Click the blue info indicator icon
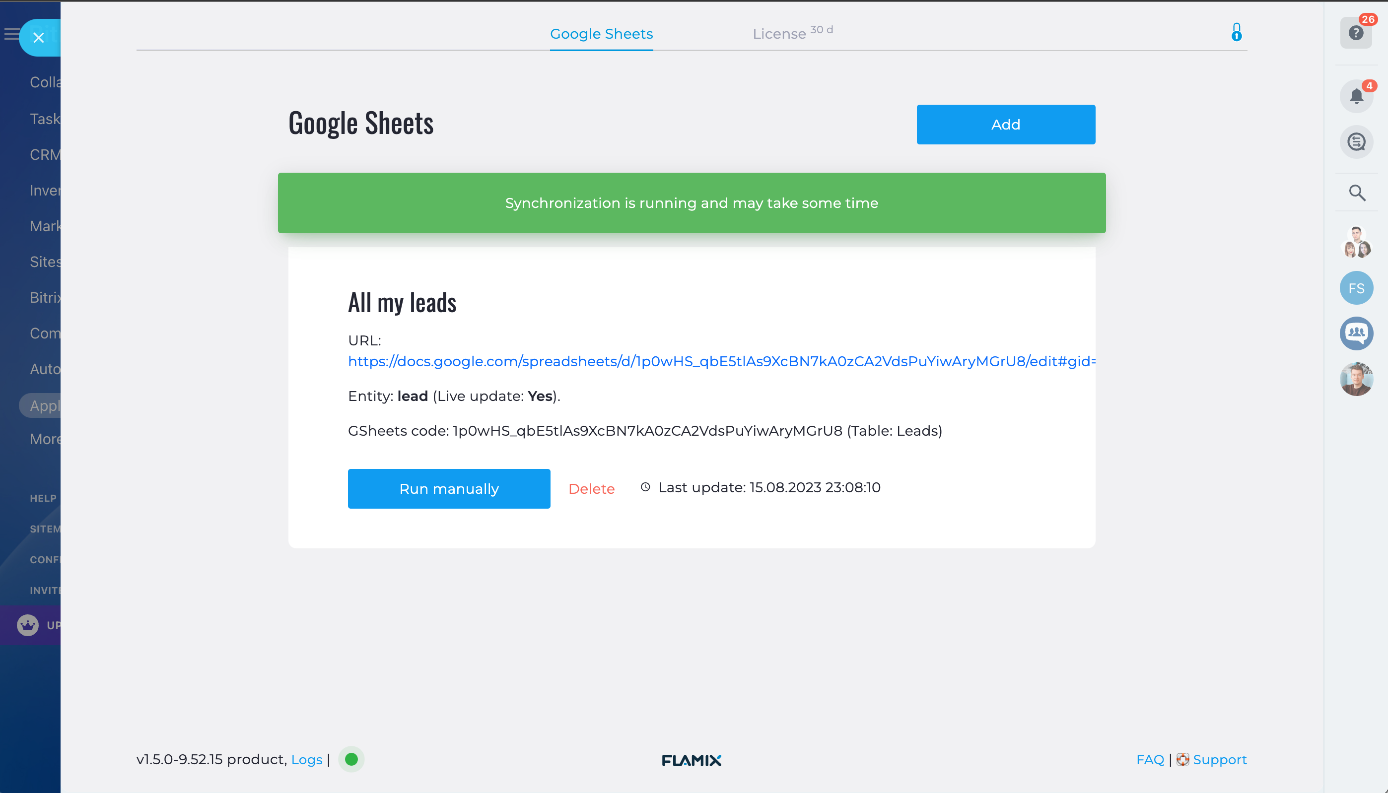Viewport: 1388px width, 793px height. [1237, 33]
